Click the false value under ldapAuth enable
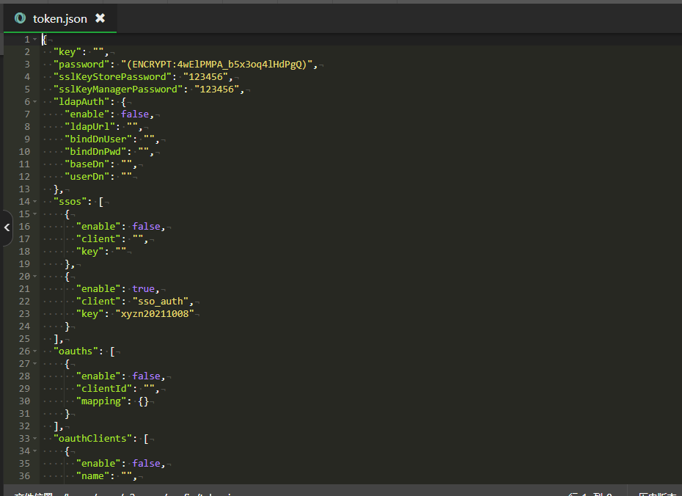This screenshot has width=682, height=496. click(136, 114)
